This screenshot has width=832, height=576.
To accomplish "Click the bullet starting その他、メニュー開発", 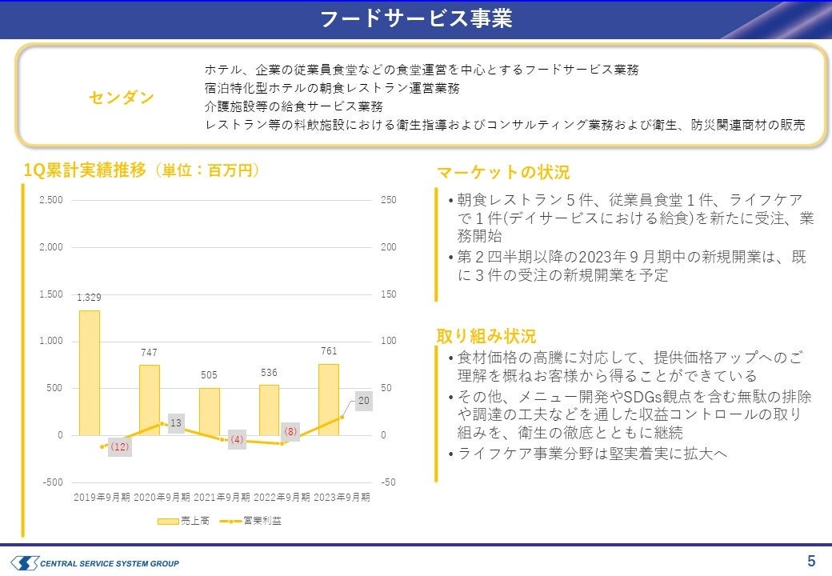I will tap(630, 414).
